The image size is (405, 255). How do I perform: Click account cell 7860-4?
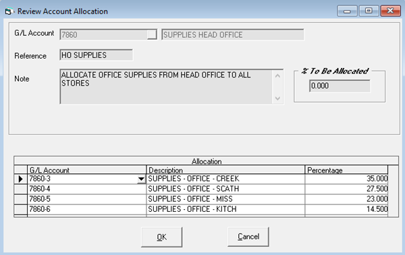point(87,189)
